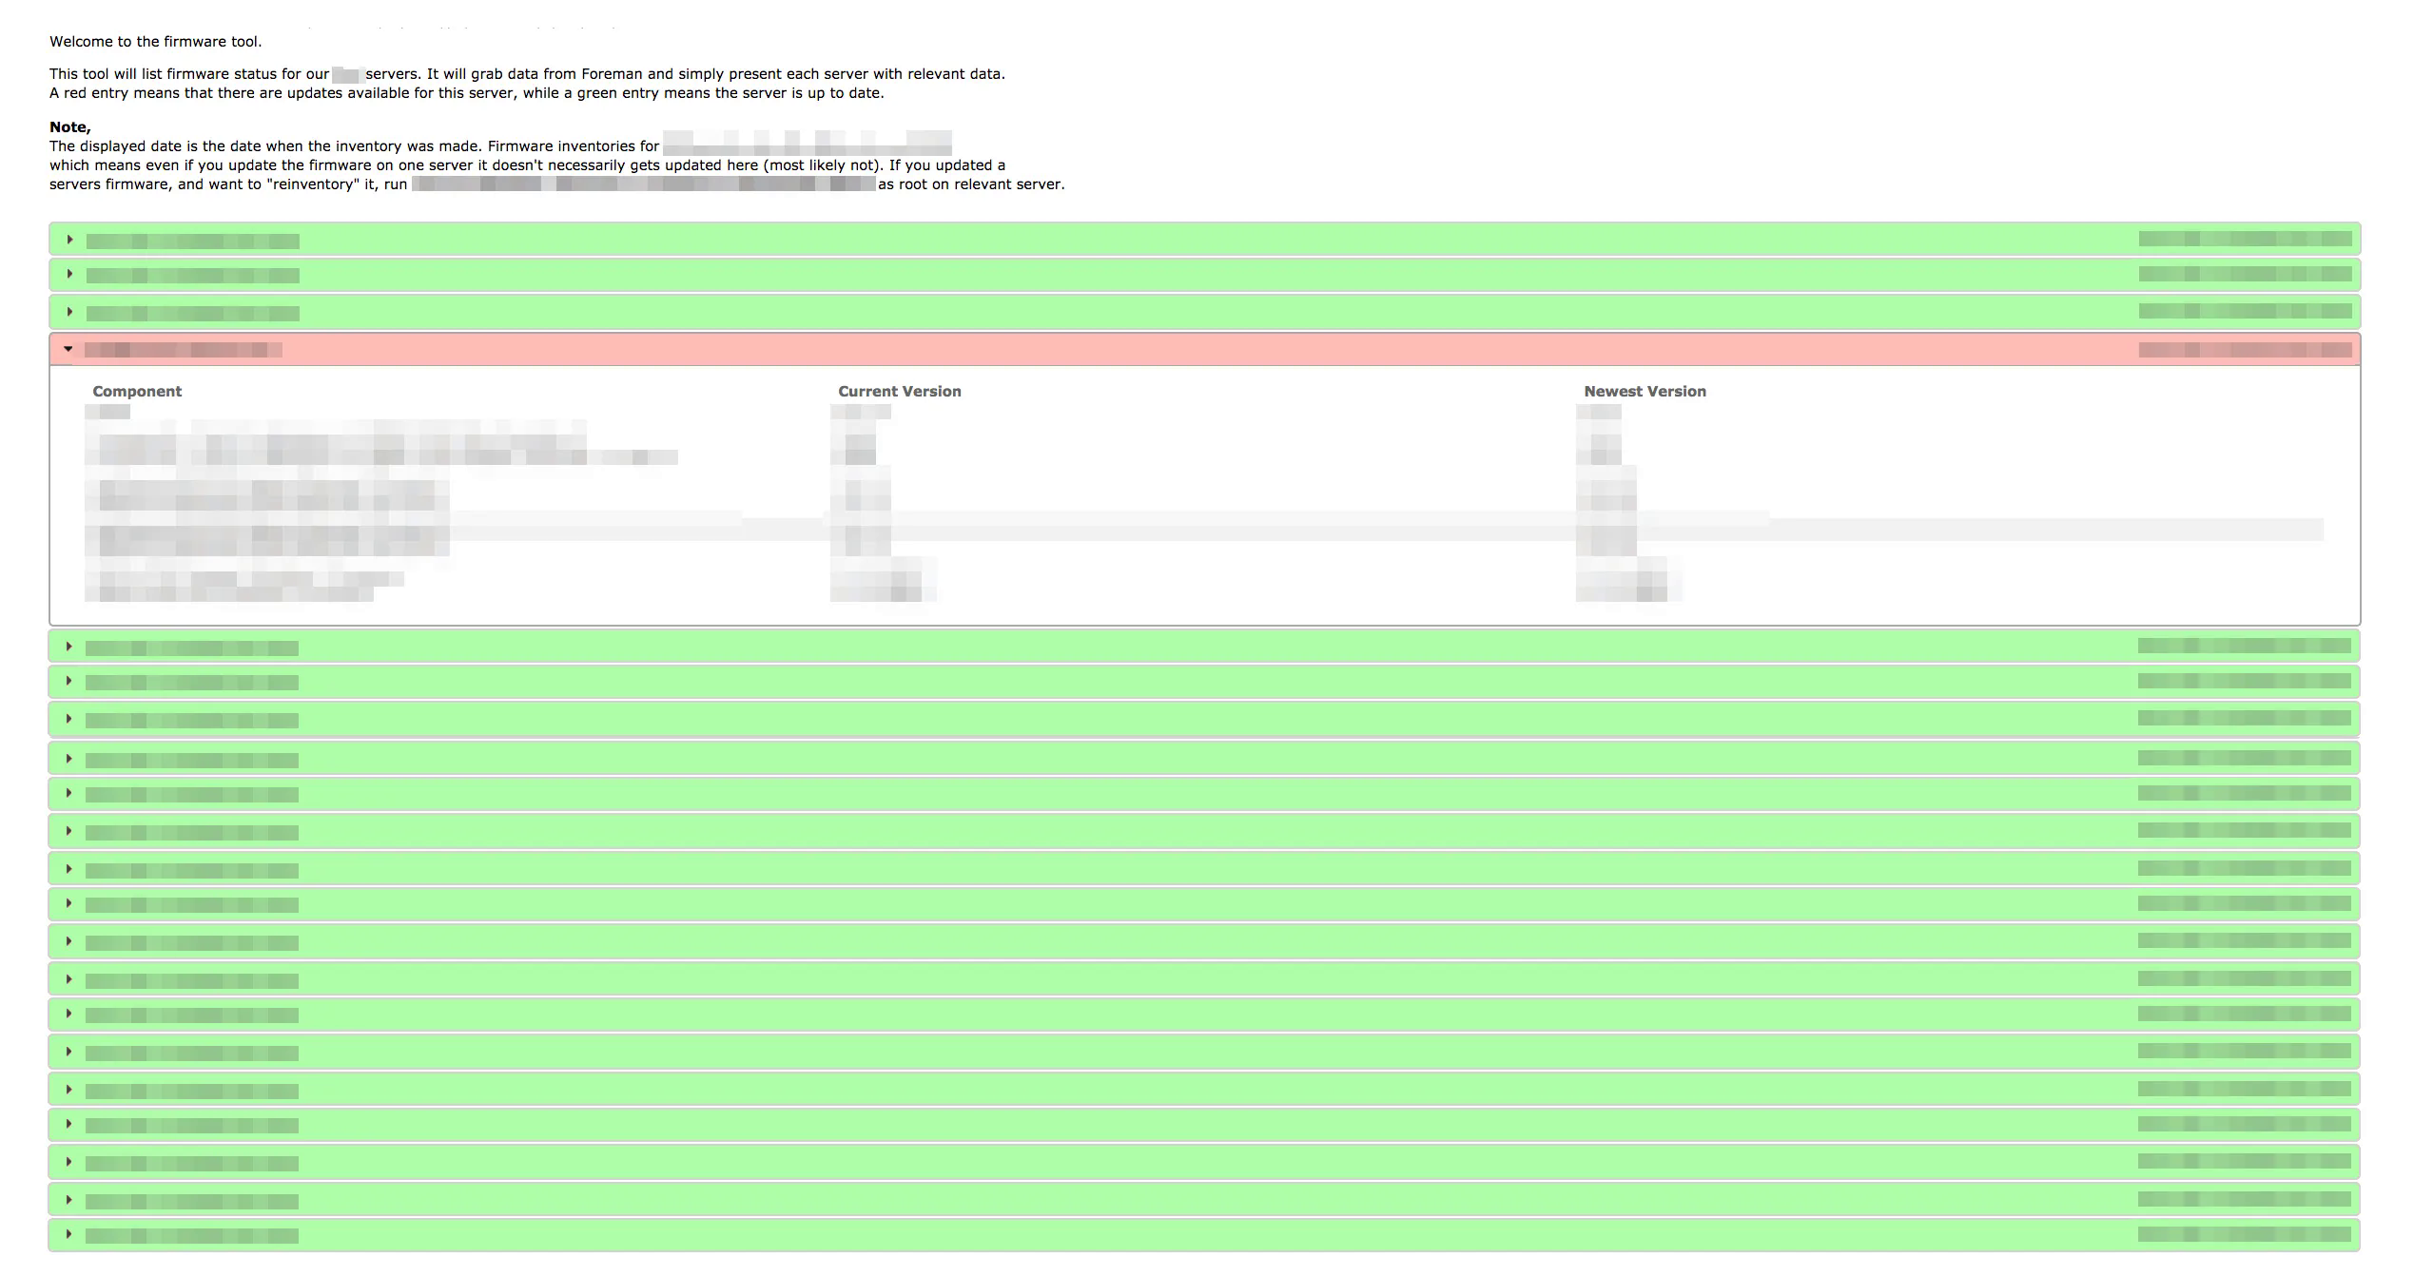Expand the second green server row arrow
This screenshot has width=2414, height=1276.
tap(69, 274)
